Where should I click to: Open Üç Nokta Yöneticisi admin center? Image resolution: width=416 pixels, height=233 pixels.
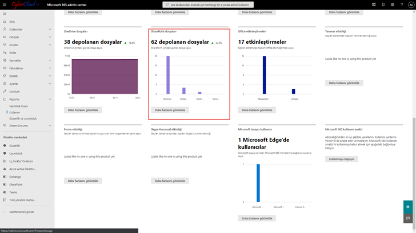click(21, 161)
